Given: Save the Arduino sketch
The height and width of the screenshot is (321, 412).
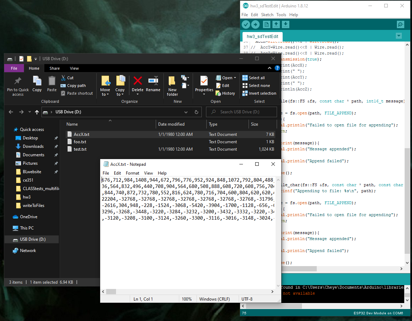Looking at the screenshot, I should (286, 24).
